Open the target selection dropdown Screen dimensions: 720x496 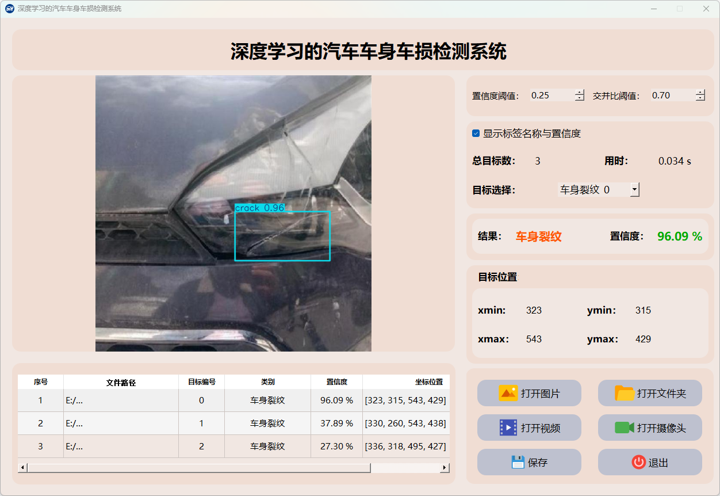pos(634,189)
